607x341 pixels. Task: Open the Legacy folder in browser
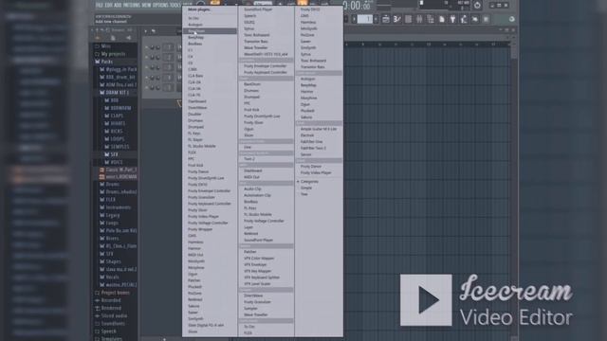113,215
